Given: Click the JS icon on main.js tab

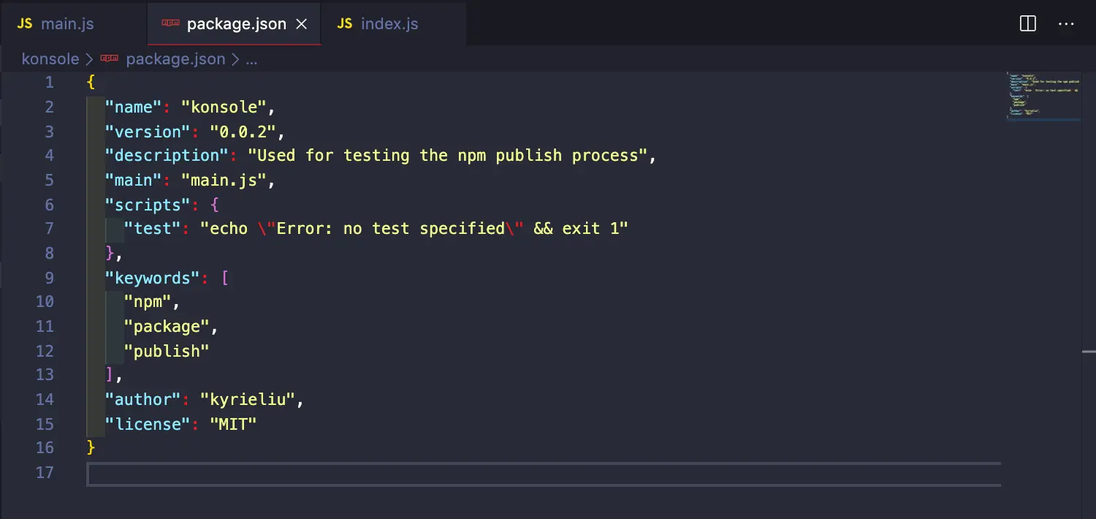Looking at the screenshot, I should click(24, 23).
